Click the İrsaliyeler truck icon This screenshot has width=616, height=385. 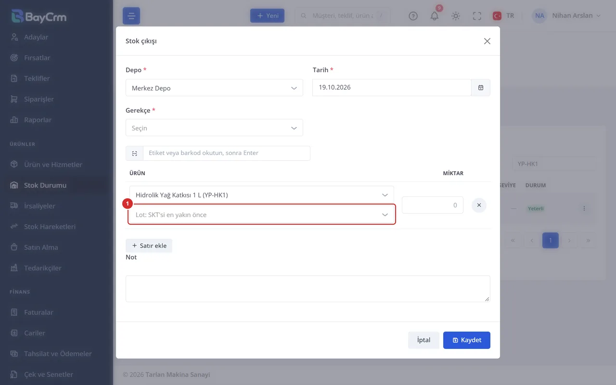(x=14, y=206)
